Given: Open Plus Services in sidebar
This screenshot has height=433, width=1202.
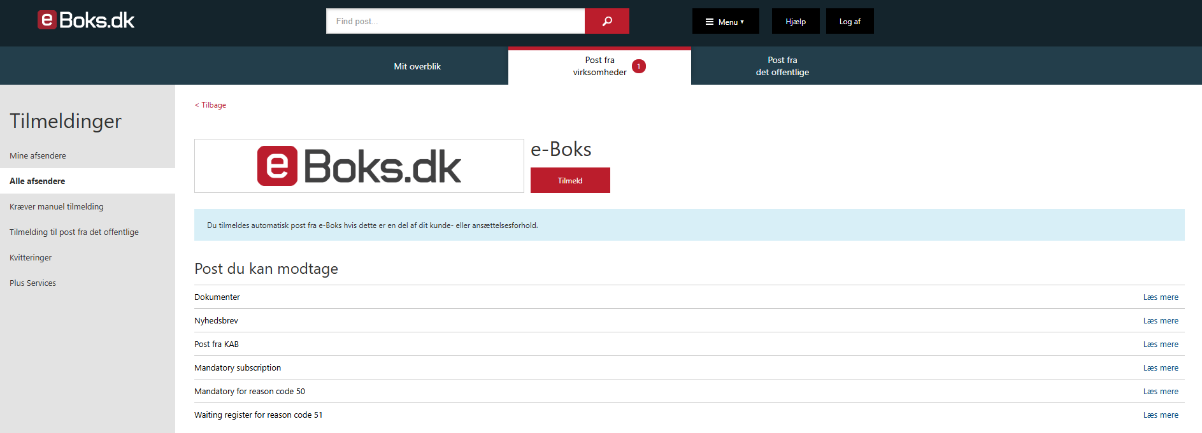Looking at the screenshot, I should 32,283.
